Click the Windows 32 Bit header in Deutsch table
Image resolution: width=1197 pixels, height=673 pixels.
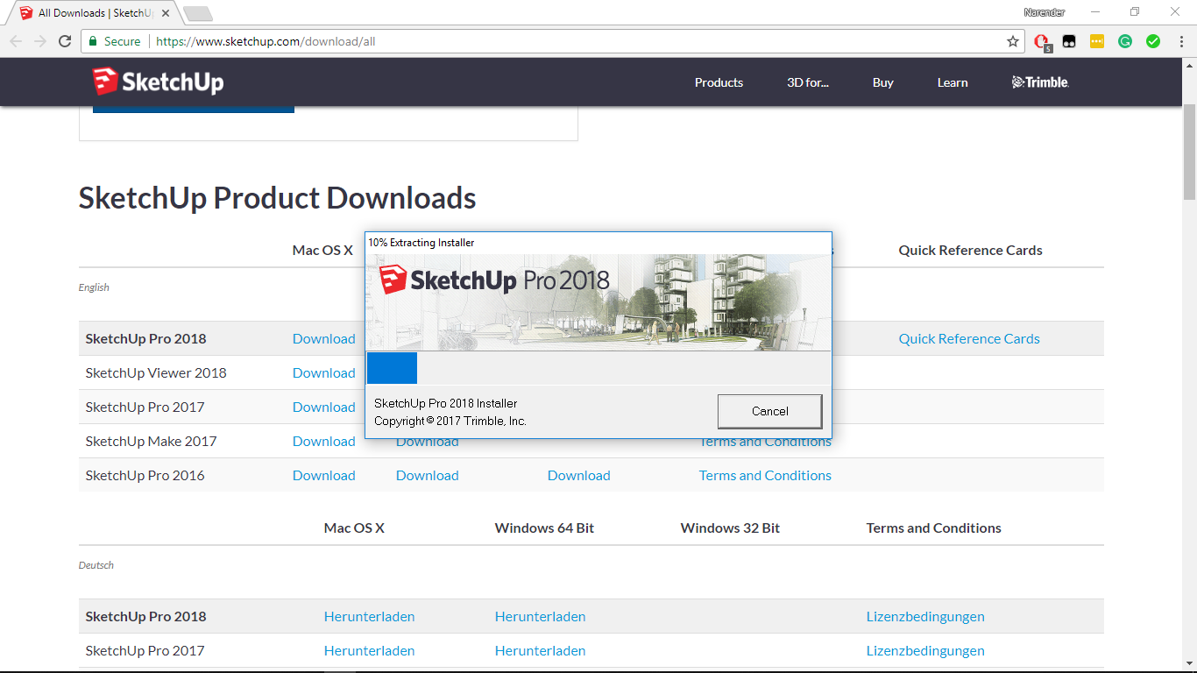730,528
